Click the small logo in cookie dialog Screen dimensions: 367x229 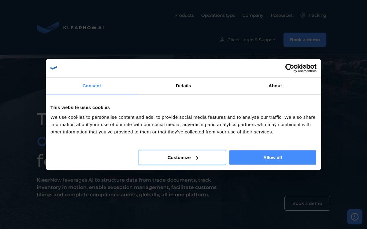click(54, 68)
